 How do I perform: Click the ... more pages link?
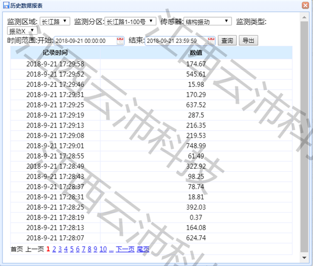point(112,249)
